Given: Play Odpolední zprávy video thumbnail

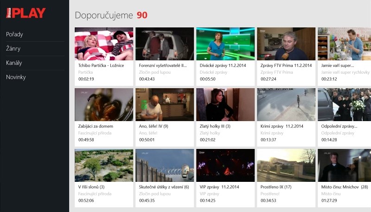Looking at the screenshot, I should click(344, 104).
